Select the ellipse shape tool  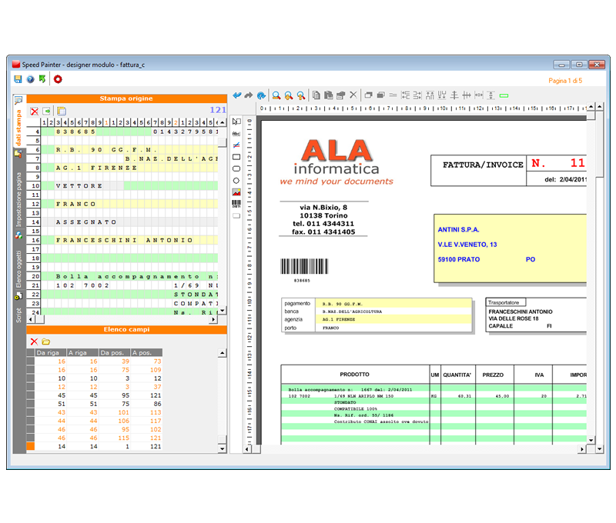(236, 181)
